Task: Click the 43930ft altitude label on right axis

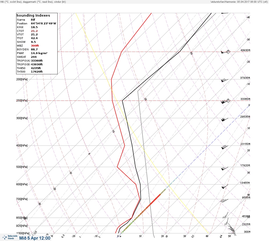Action: click(245, 50)
